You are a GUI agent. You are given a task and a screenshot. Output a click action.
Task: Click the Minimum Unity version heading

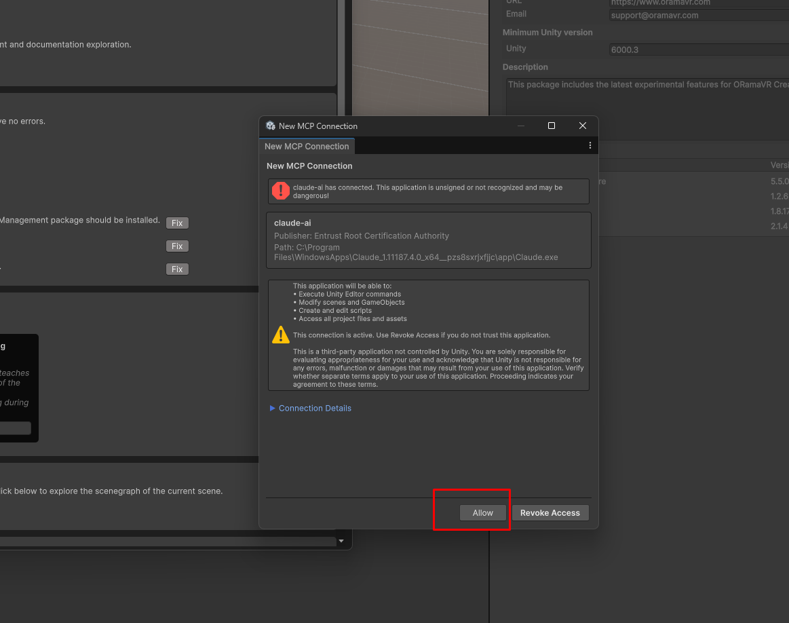point(547,32)
